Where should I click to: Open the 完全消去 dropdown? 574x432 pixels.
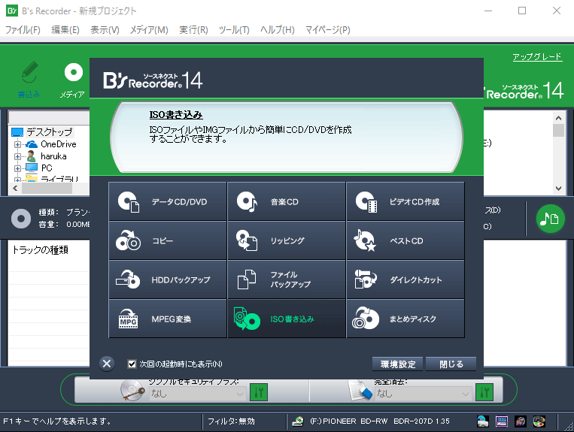(423, 394)
